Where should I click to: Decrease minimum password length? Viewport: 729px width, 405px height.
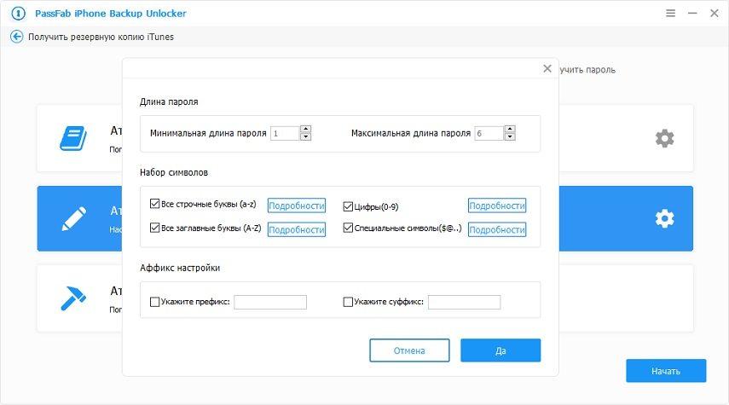305,136
